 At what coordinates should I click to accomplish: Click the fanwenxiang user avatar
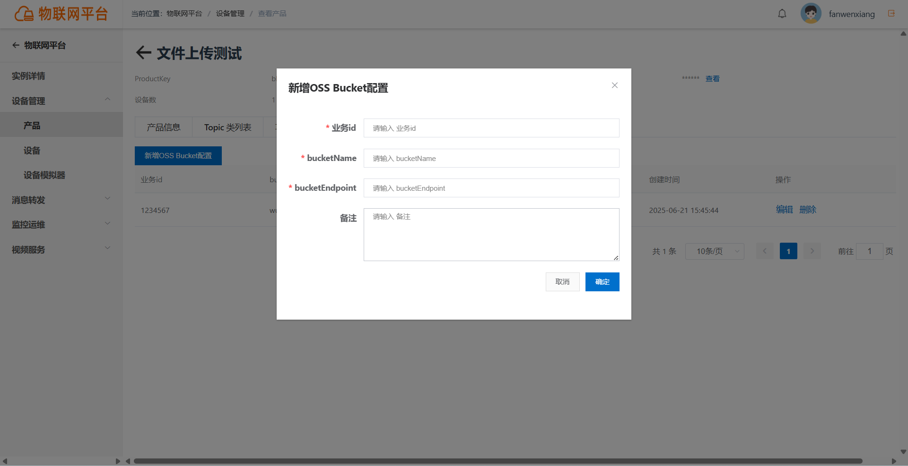coord(811,13)
